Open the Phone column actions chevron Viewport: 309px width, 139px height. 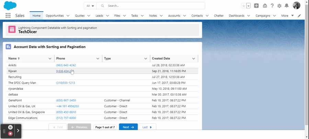(98, 59)
